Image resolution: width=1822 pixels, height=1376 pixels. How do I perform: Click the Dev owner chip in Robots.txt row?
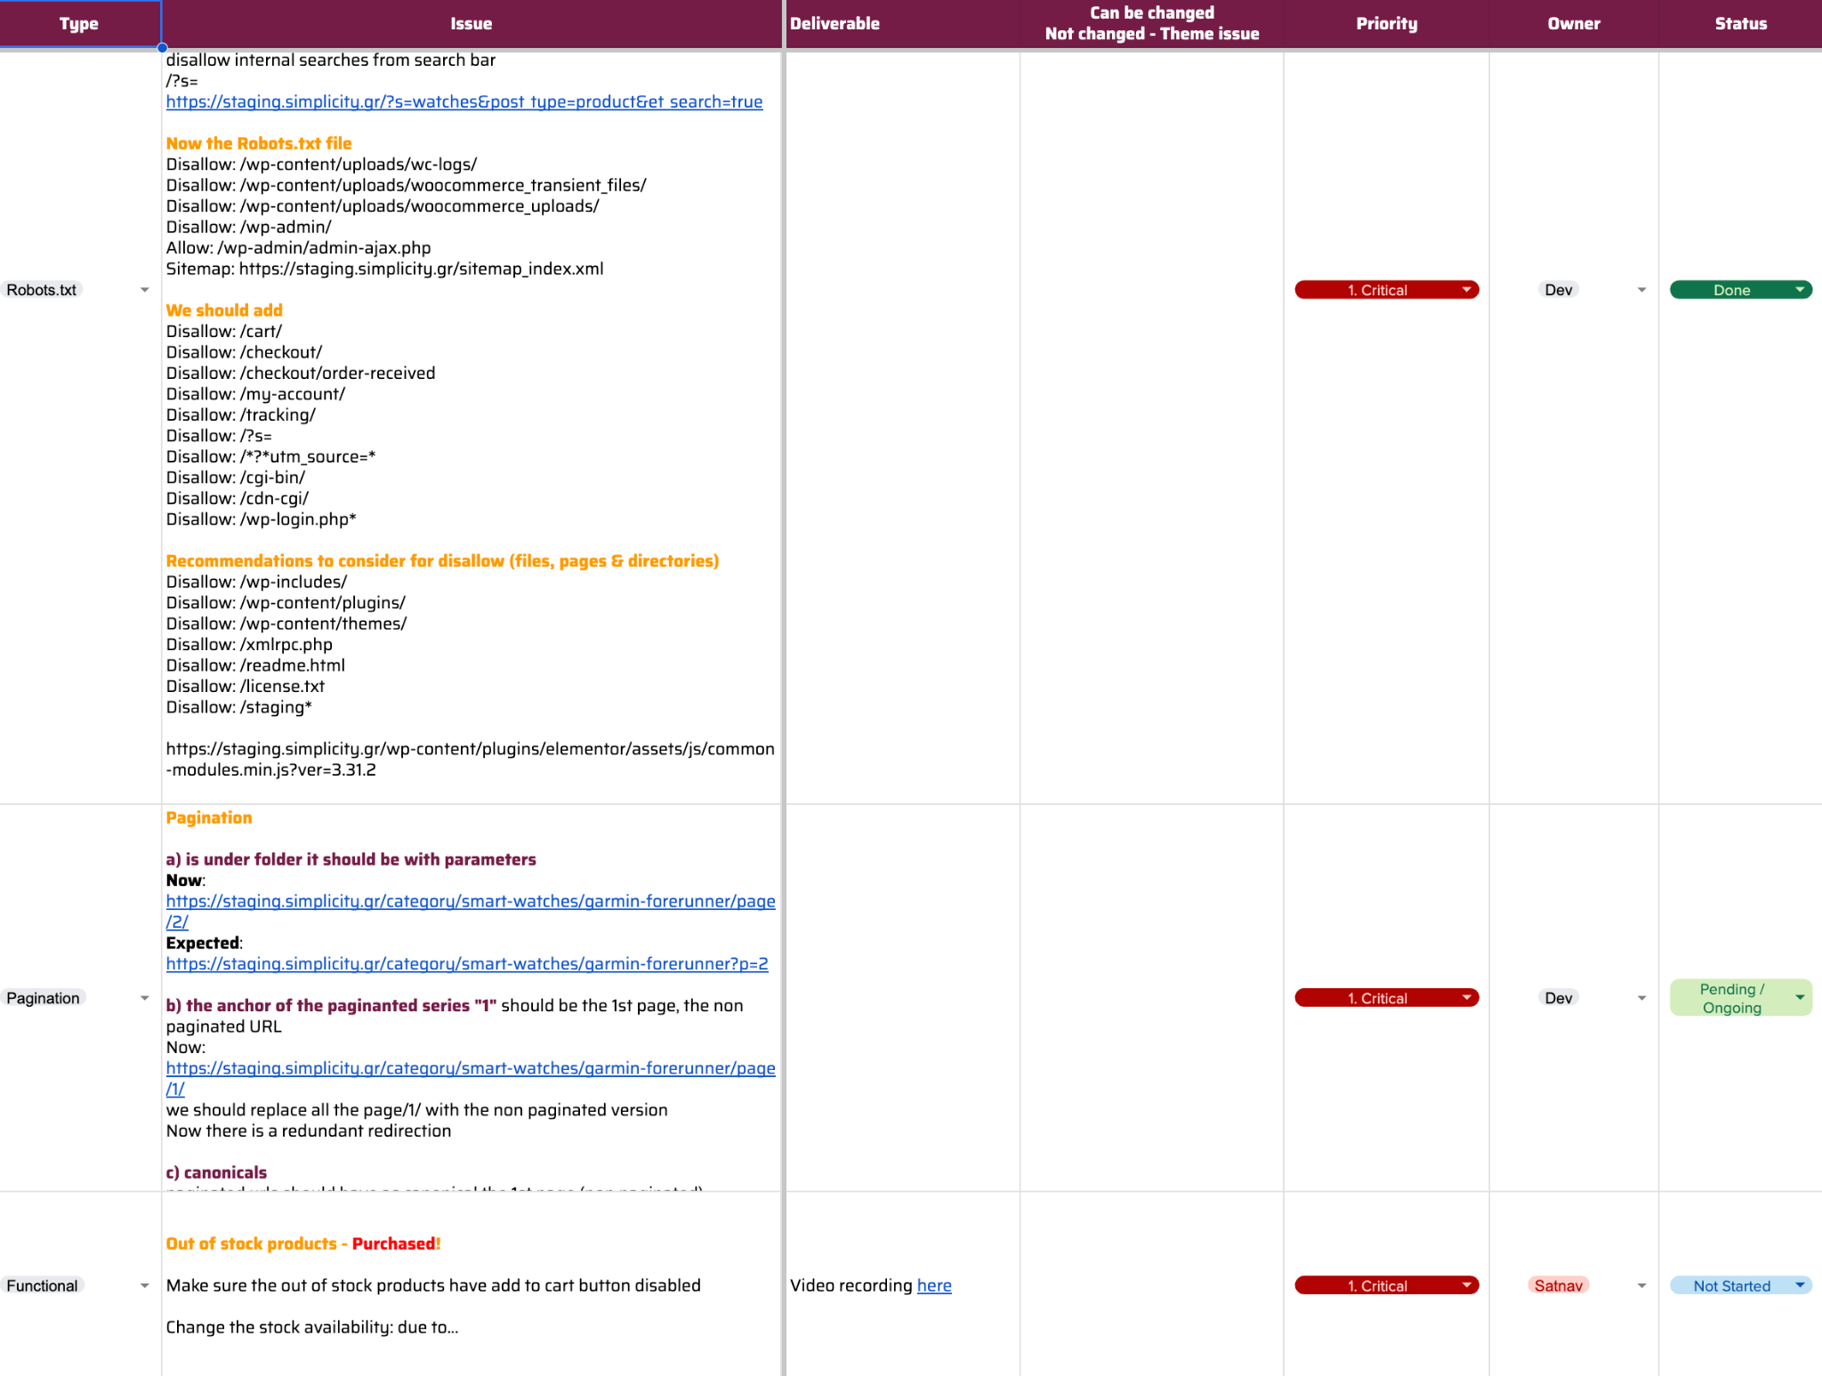[1558, 290]
